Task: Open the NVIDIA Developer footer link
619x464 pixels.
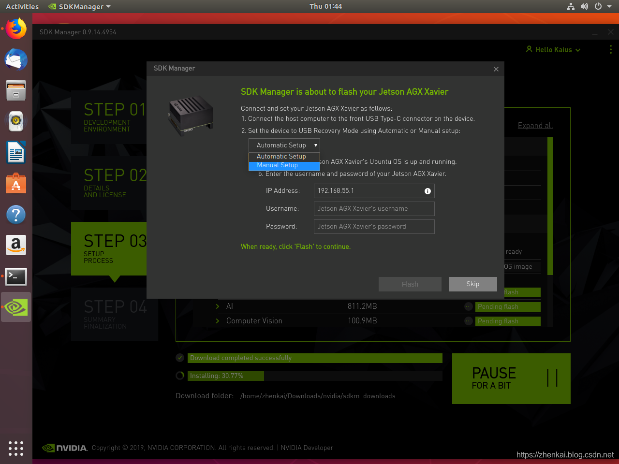Action: [x=307, y=448]
